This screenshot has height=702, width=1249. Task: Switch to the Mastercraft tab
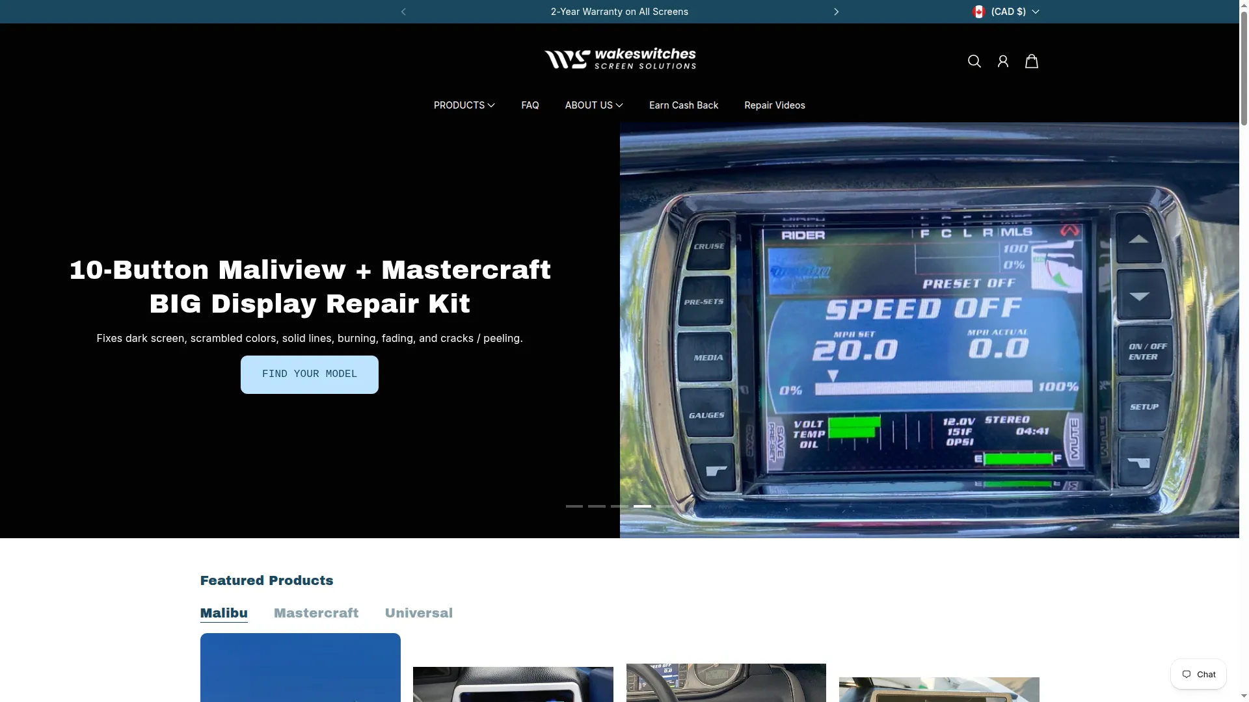316,614
